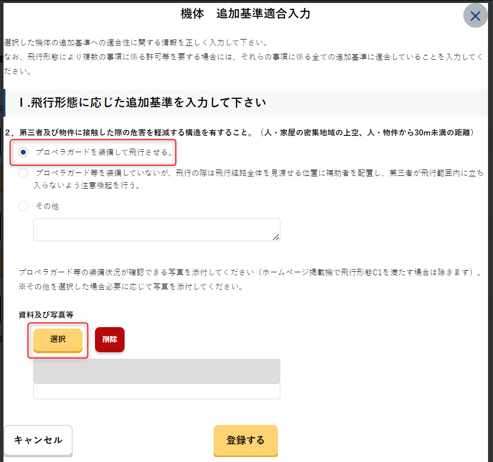Click the gray file name field
Image resolution: width=493 pixels, height=462 pixels.
156,371
